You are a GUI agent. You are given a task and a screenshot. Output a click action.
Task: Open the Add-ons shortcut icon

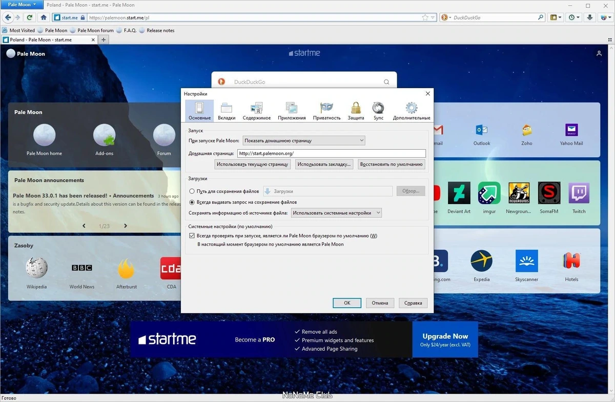click(104, 135)
